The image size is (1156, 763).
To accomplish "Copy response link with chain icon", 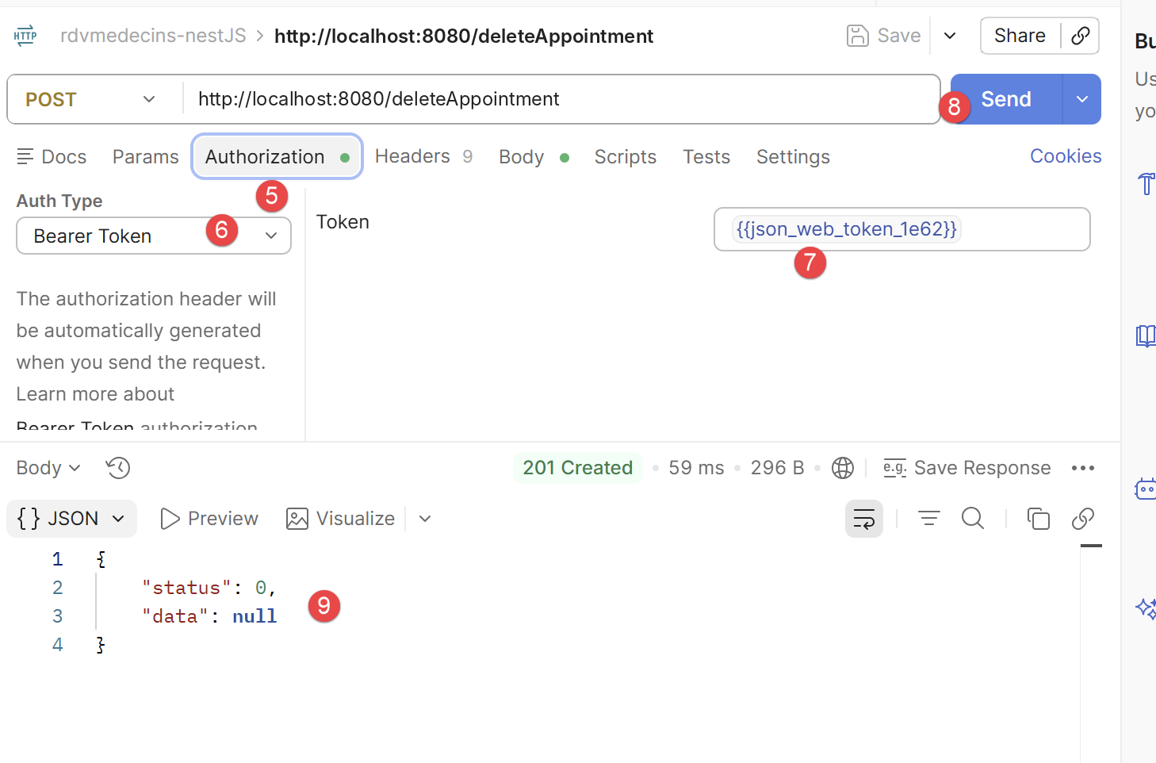I will [1083, 519].
